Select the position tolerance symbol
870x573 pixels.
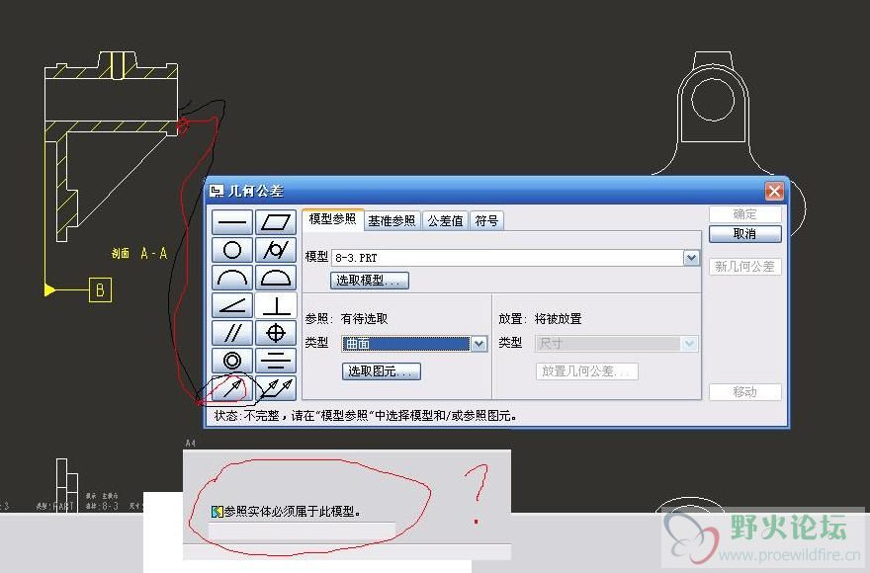click(276, 333)
